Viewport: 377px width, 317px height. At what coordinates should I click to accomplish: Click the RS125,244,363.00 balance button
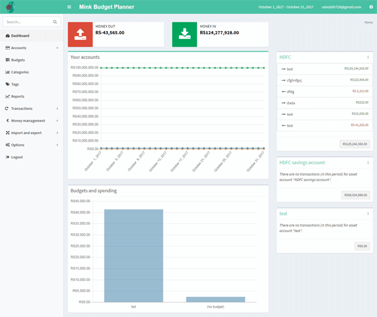[x=355, y=144]
